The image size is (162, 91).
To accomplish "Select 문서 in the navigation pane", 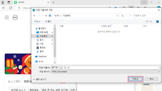I will [40, 40].
